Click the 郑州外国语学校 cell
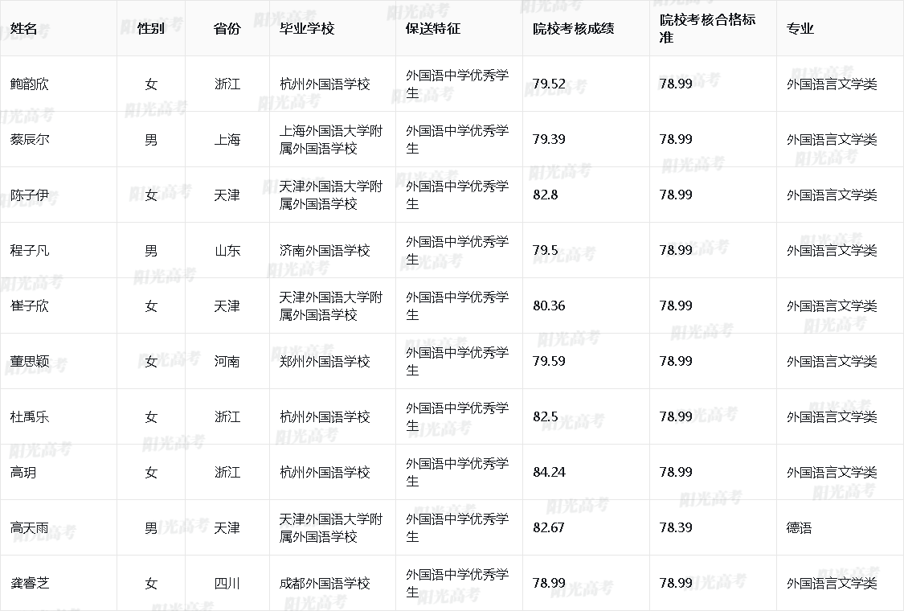This screenshot has width=904, height=611. coord(325,362)
